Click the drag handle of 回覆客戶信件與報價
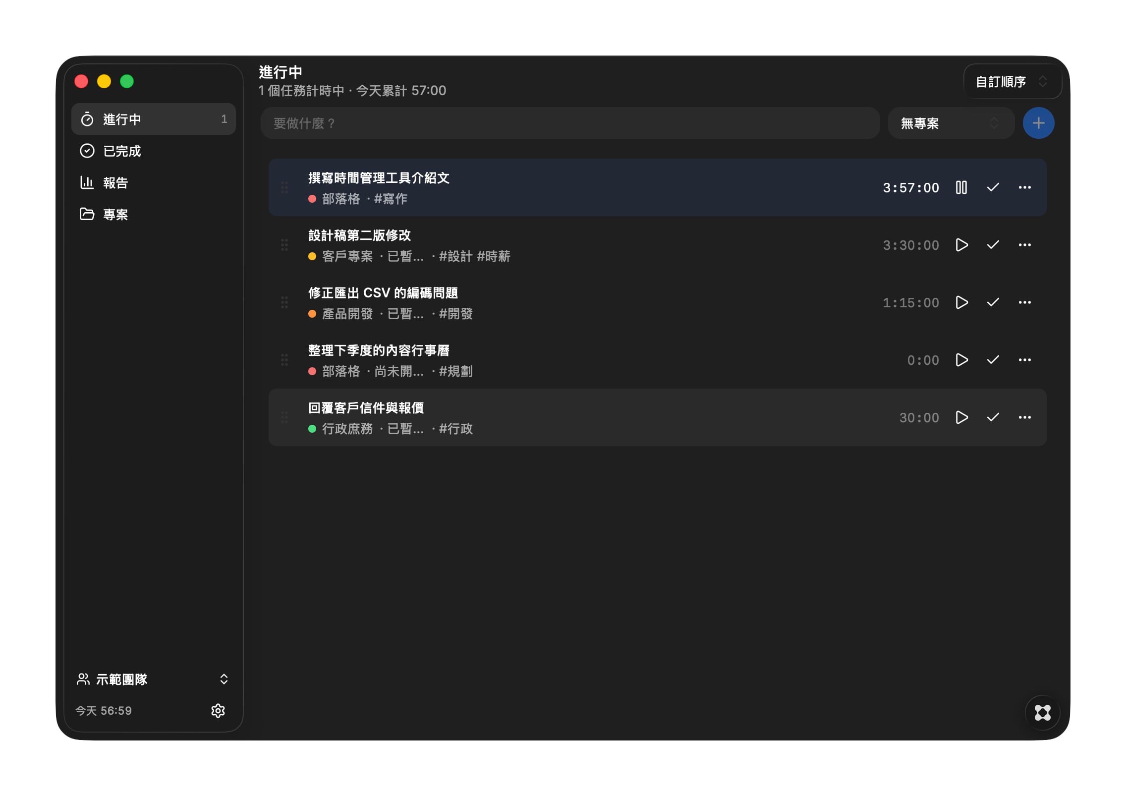This screenshot has width=1126, height=796. pos(284,417)
